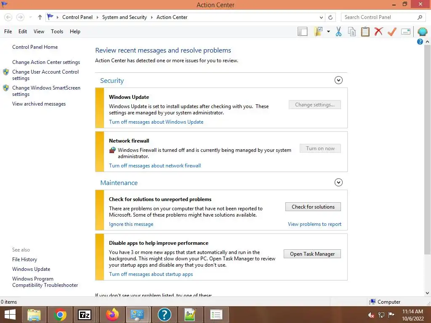Open Change User Account Control settings
The width and height of the screenshot is (431, 323).
(45, 75)
